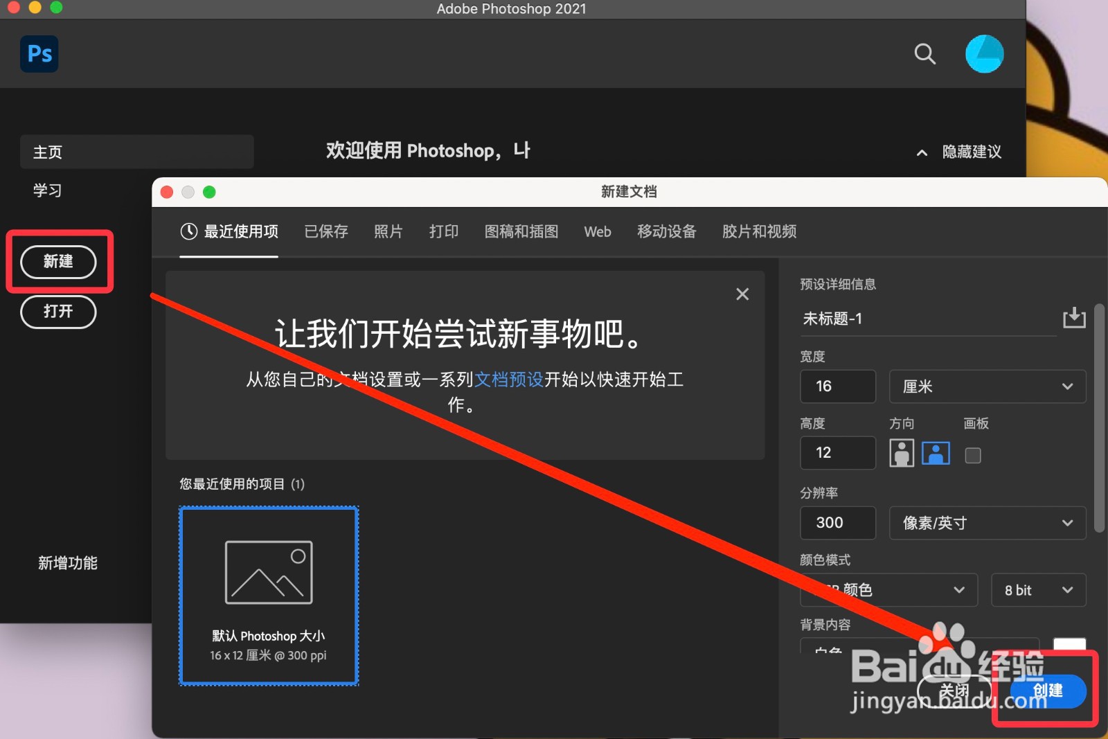This screenshot has height=739, width=1108.
Task: Open the color mode dropdown
Action: (888, 590)
